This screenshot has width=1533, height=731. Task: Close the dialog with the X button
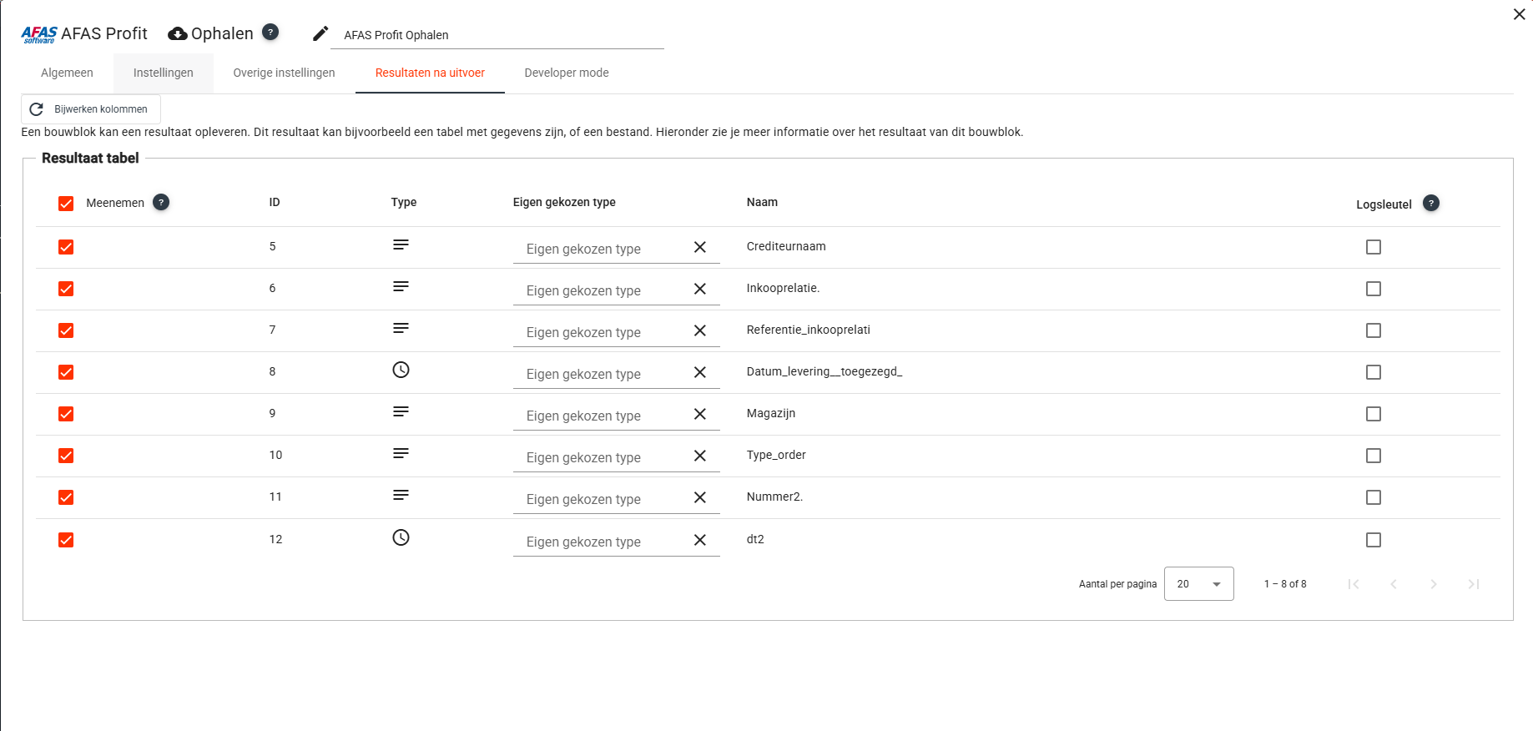click(1519, 14)
